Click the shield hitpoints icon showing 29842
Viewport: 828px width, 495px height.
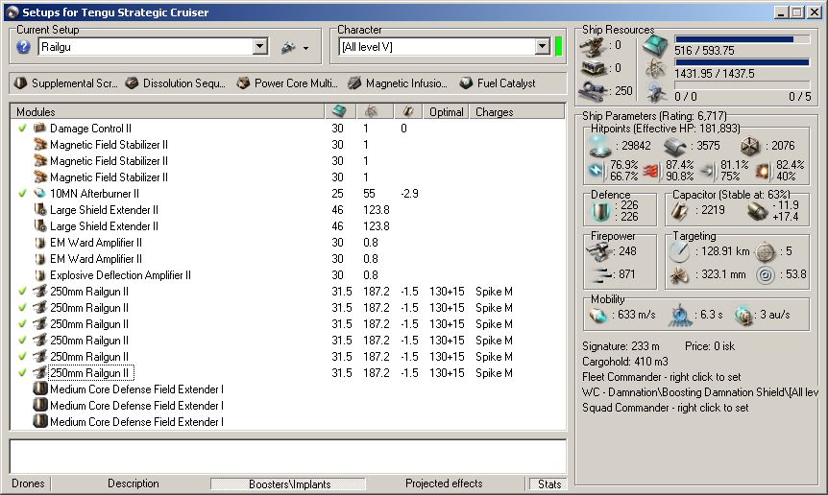[x=600, y=146]
